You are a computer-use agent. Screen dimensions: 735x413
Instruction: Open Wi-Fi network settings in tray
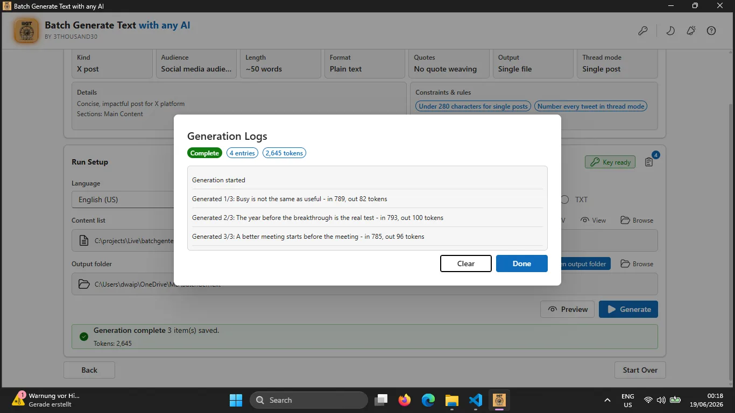(648, 400)
